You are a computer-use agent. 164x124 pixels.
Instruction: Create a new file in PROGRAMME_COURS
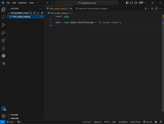click(x=31, y=13)
